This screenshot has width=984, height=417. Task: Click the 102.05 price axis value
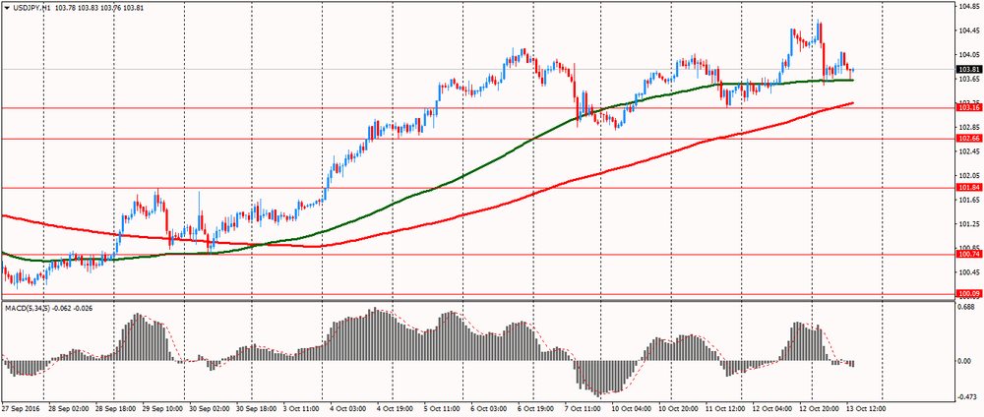tap(968, 176)
